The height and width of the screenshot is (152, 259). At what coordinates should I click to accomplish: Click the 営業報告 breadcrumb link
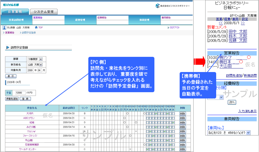[x=10, y=33]
